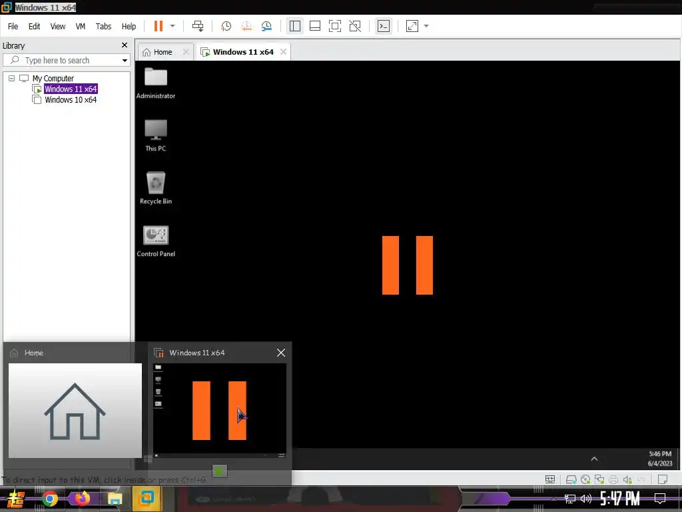Click the guest clock showing 5:46 PM

660,459
